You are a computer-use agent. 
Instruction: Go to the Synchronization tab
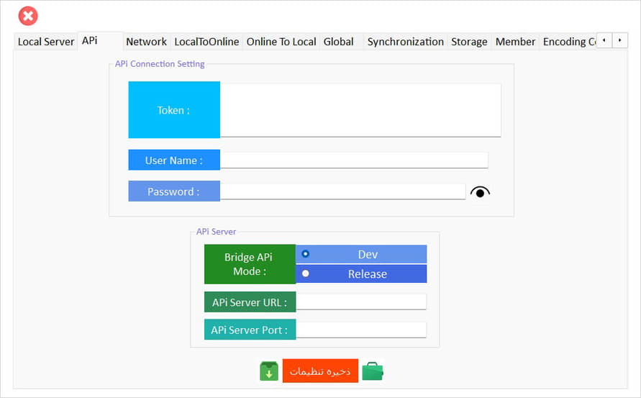pyautogui.click(x=405, y=42)
